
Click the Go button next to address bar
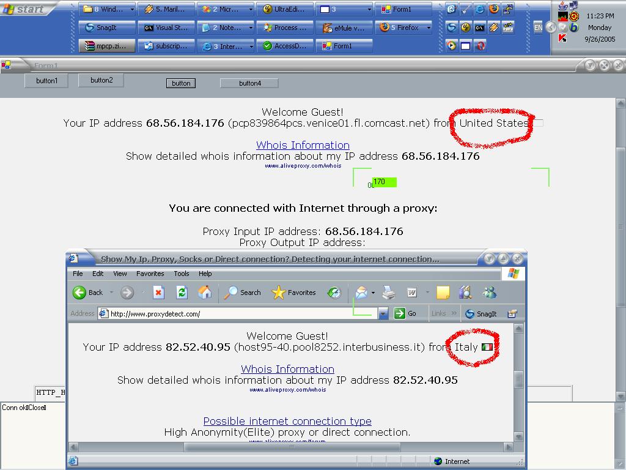[405, 314]
